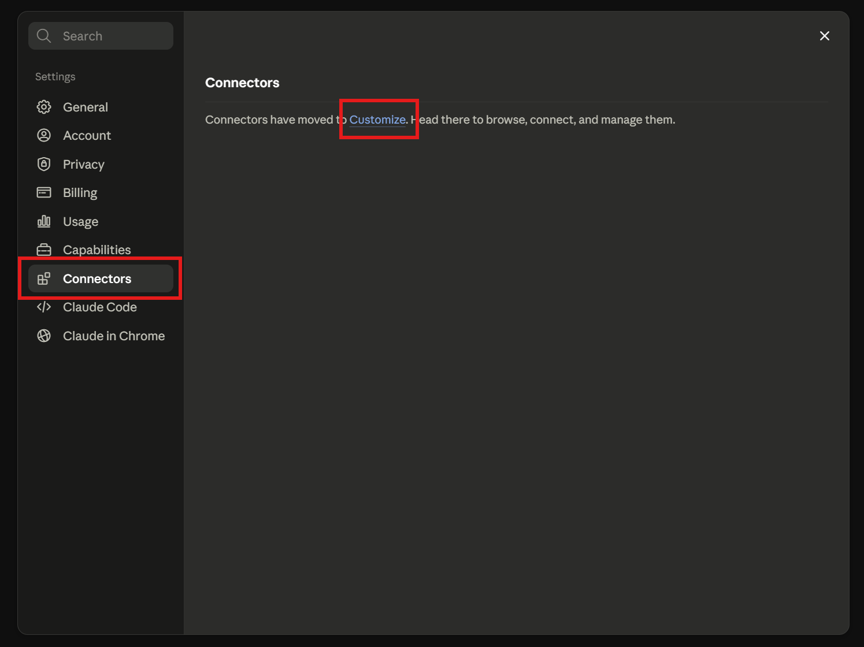Click the Claude in Chrome browser icon
The image size is (864, 647).
click(44, 336)
